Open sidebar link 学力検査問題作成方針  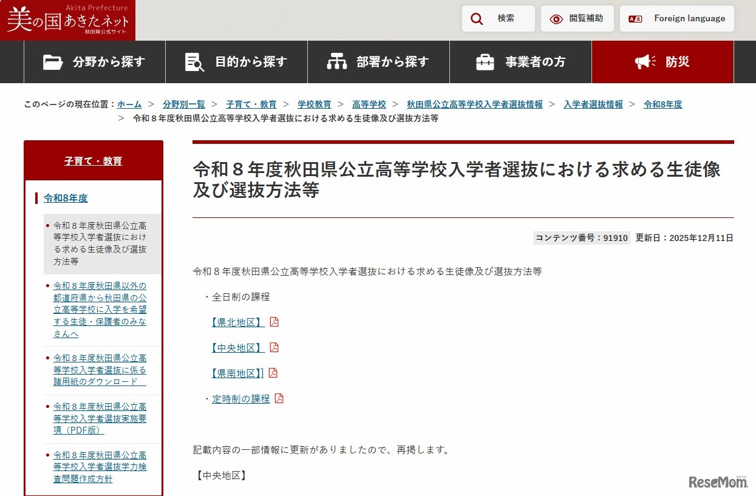pyautogui.click(x=100, y=467)
